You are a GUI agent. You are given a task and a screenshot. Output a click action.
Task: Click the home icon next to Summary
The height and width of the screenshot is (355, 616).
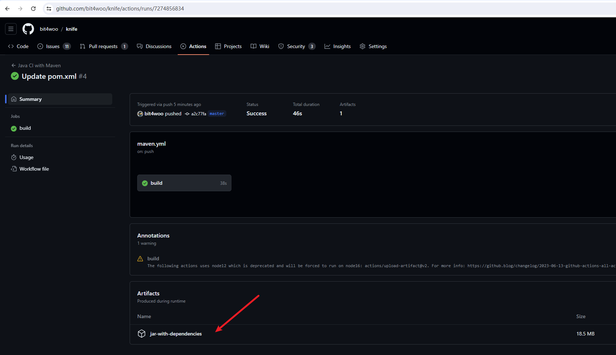click(14, 99)
